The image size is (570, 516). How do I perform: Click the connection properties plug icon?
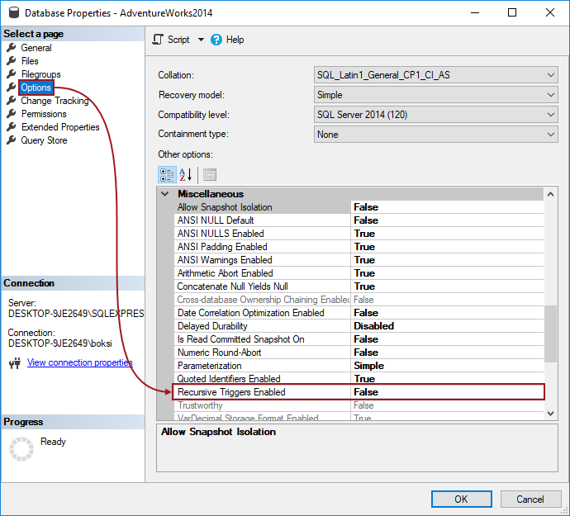(x=15, y=362)
